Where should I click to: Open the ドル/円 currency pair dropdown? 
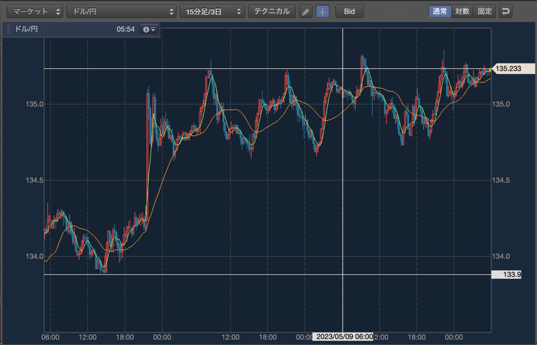(121, 12)
